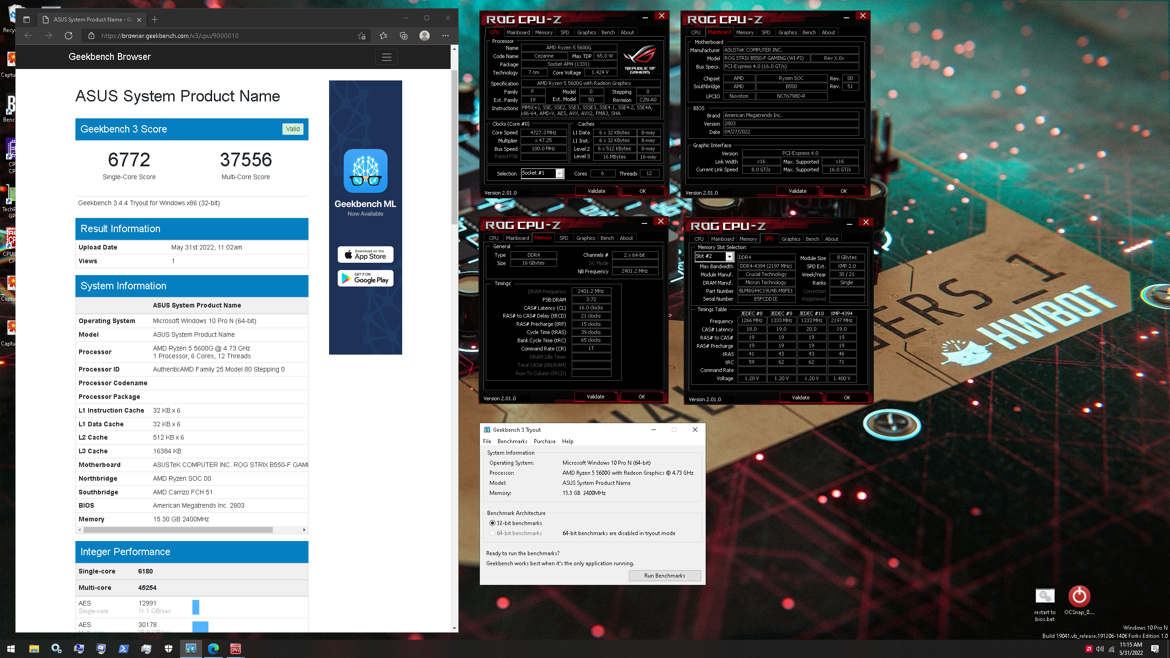
Task: Click AES single-core blue result bar
Action: [196, 607]
